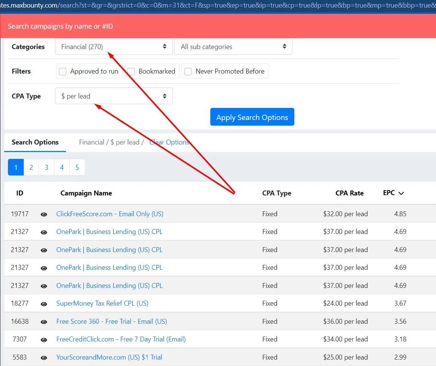Click eye icon for YourScoreandMore.com campaign
436x366 pixels.
point(44,358)
